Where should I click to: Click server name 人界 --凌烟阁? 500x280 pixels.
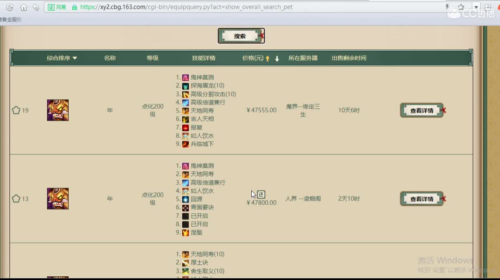click(303, 198)
